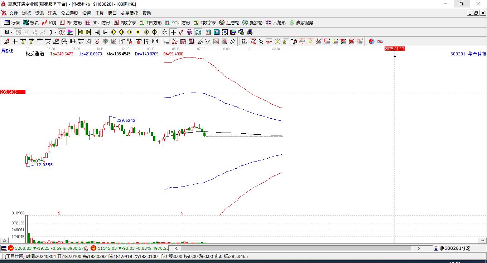Click the yellow diamond left-arrow icon
This screenshot has height=263, width=487.
[113, 32]
